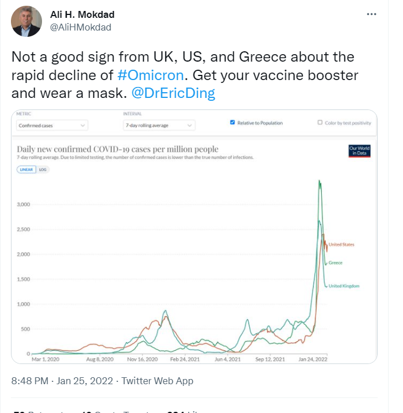Select the LINEAR scale tab
Image resolution: width=403 pixels, height=413 pixels.
click(26, 169)
